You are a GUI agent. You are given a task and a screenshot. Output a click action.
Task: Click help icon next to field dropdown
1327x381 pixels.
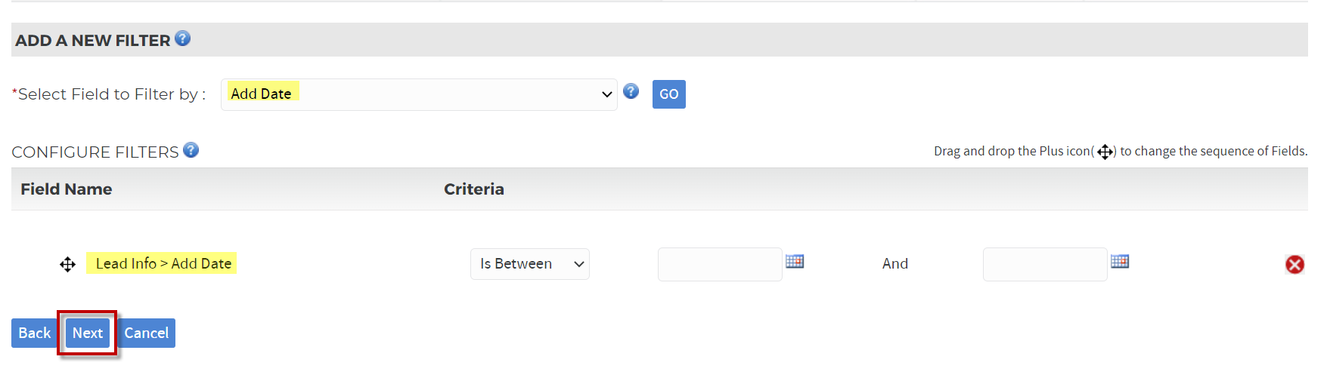(631, 91)
